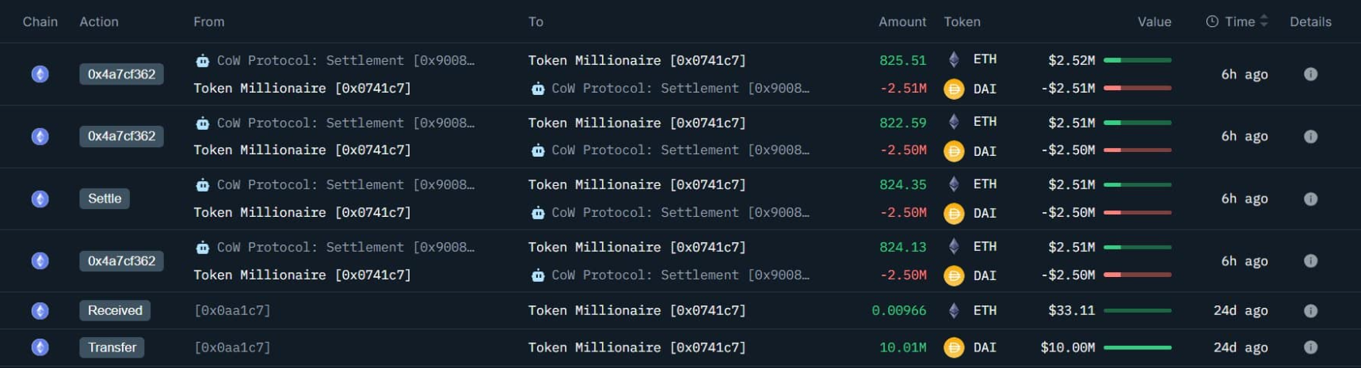
Task: Click the Settle action badge
Action: coord(105,199)
